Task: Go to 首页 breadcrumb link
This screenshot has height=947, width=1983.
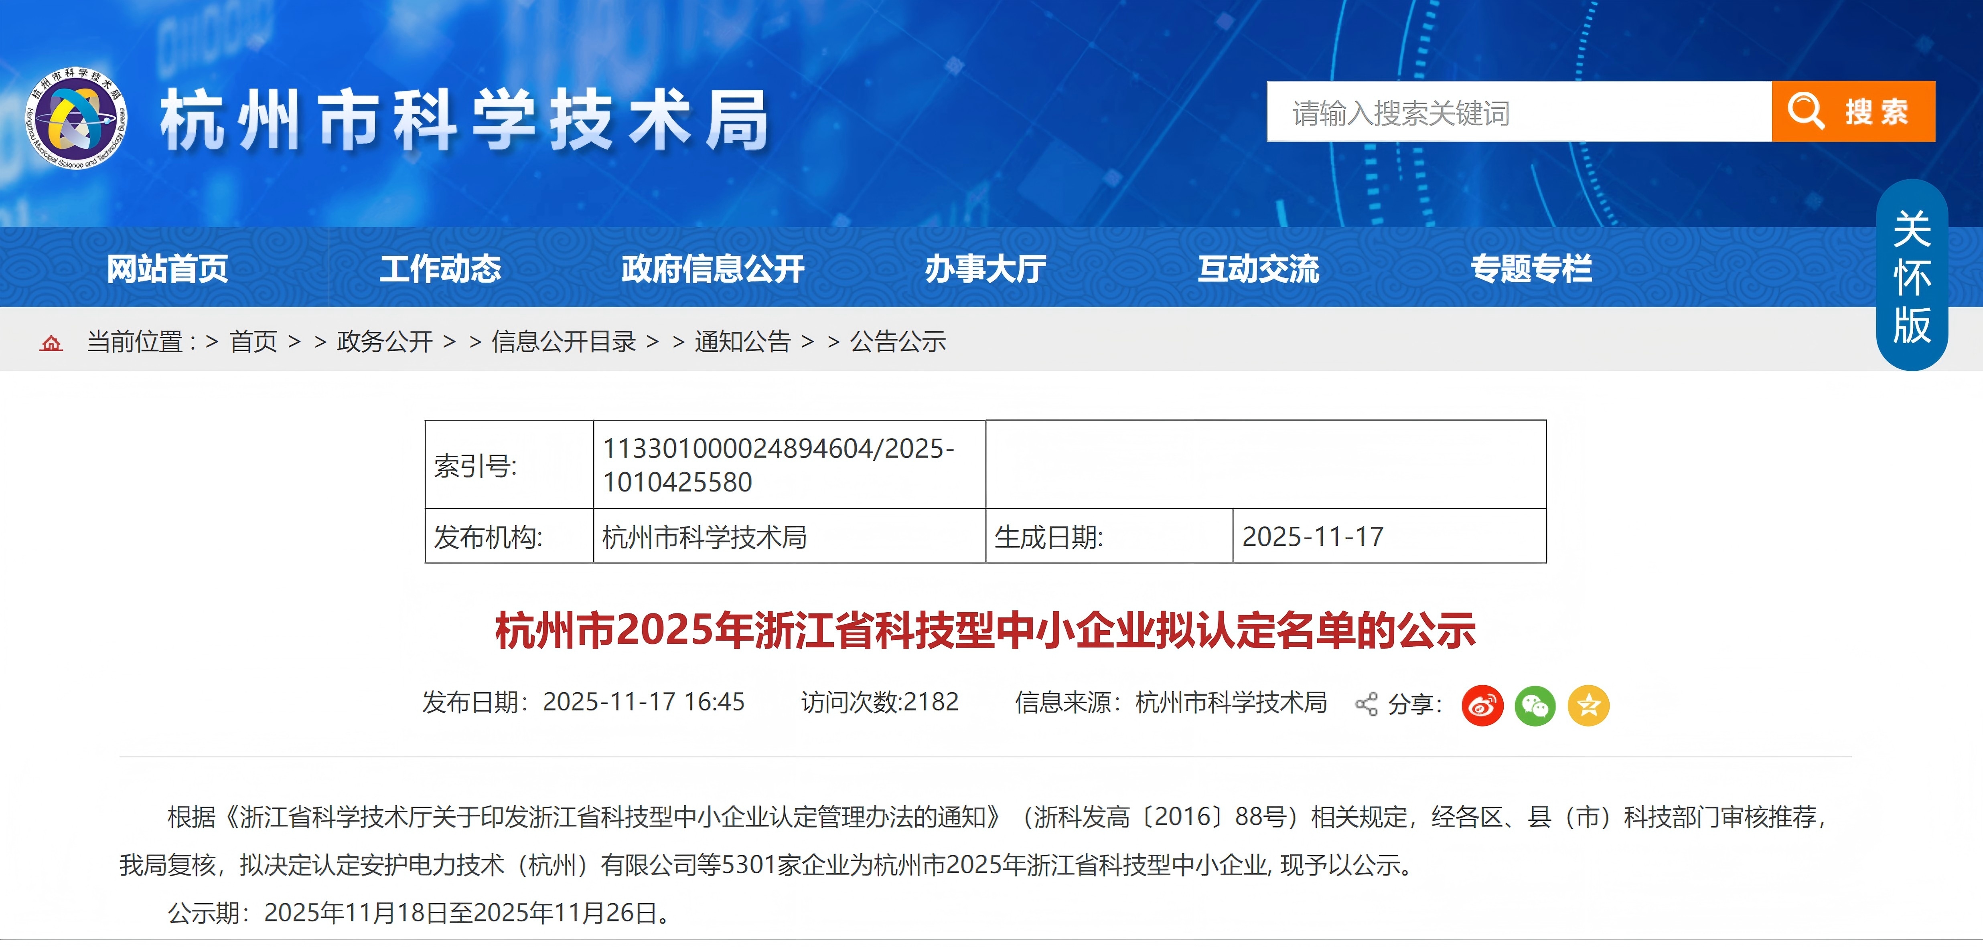Action: click(x=253, y=342)
